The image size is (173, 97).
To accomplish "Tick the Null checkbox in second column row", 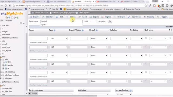I will (146, 46).
